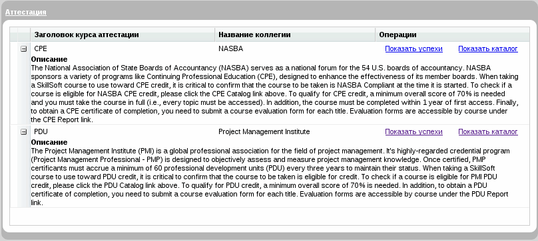Open the Аттестация heading link

tap(26, 12)
